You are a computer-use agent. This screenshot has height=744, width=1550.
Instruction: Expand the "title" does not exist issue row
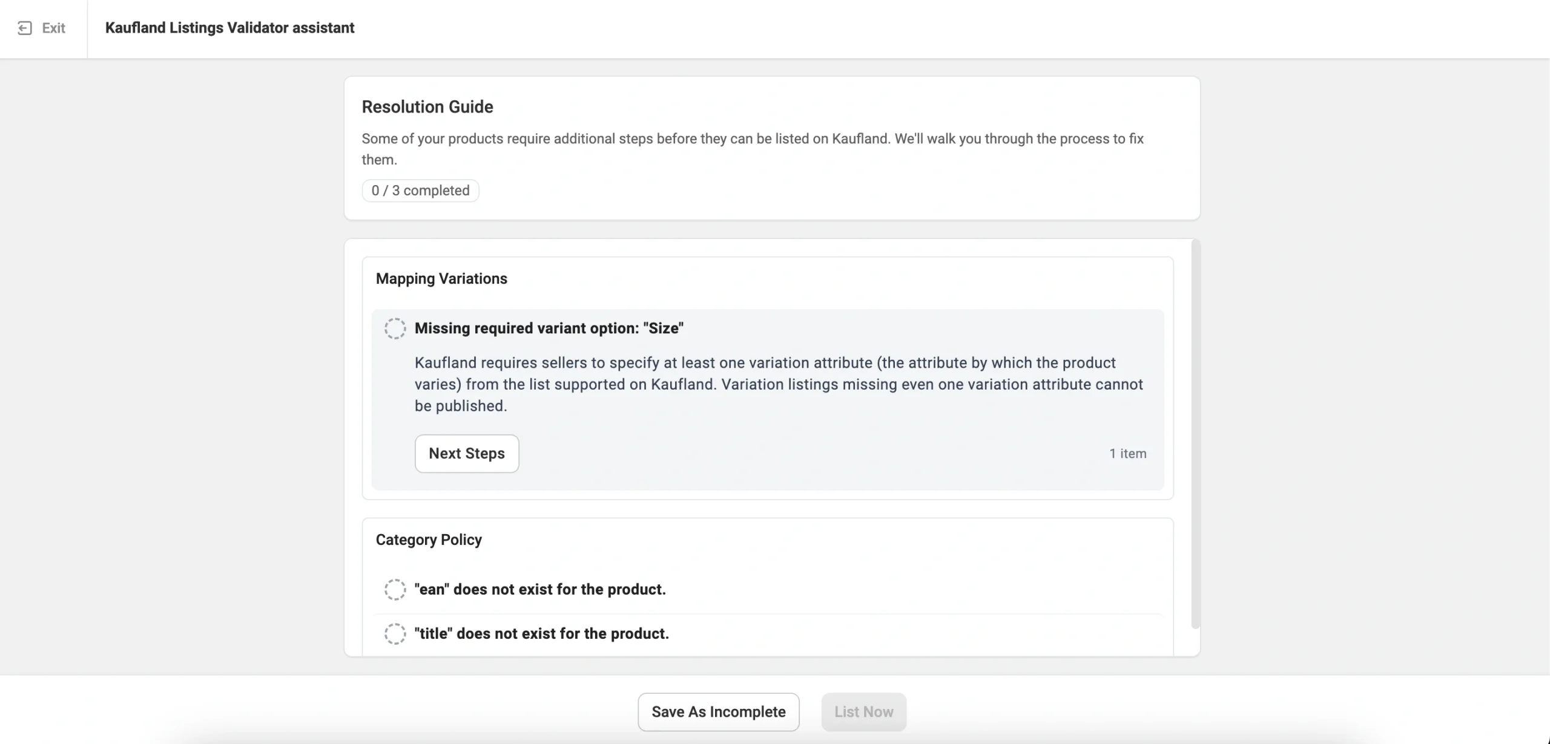coord(541,633)
